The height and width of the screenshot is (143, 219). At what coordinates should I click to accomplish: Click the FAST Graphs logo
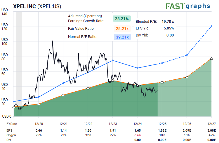pos(188,6)
